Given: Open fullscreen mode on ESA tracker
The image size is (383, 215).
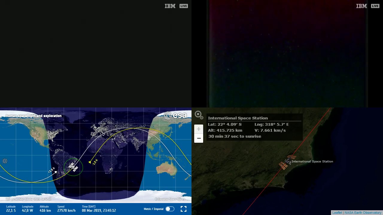Looking at the screenshot, I should (183, 209).
